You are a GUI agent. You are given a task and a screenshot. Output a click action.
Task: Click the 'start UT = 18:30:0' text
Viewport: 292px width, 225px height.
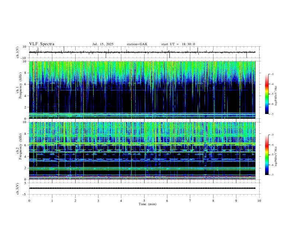(178, 44)
